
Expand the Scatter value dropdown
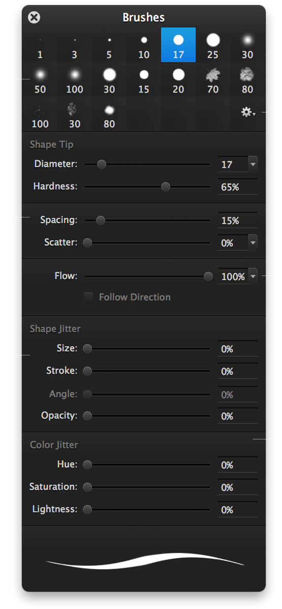point(253,243)
